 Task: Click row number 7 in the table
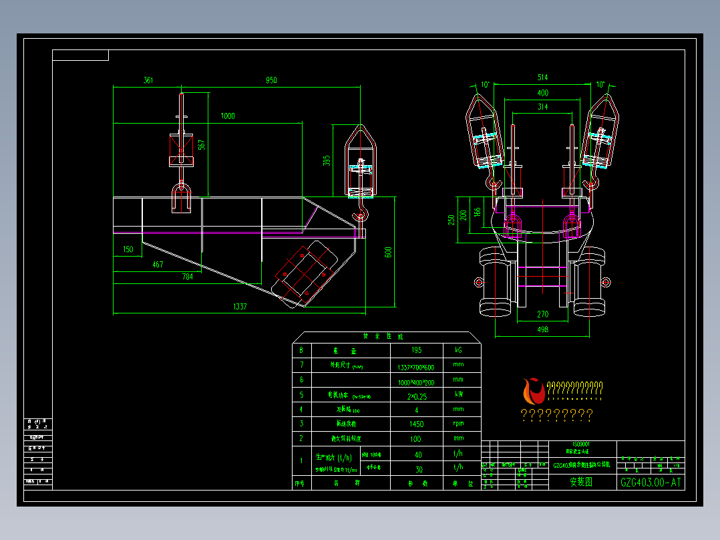[301, 365]
